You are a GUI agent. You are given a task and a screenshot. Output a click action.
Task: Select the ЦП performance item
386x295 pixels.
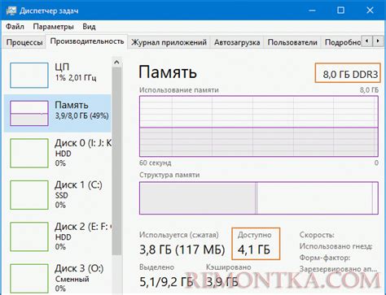(58, 75)
